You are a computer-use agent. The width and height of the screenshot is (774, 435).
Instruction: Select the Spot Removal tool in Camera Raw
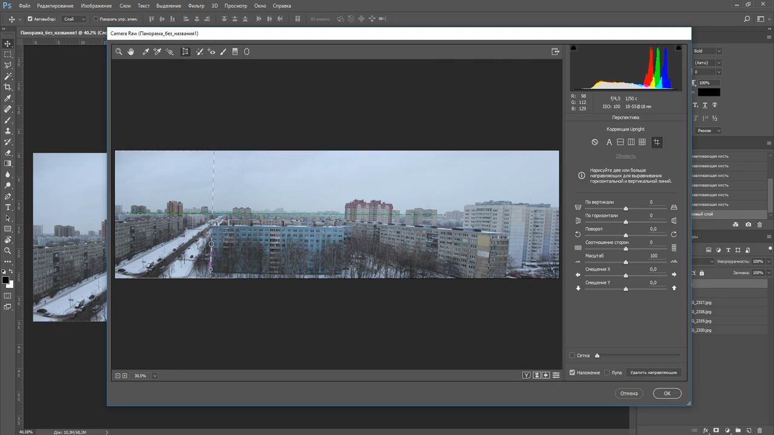(200, 52)
